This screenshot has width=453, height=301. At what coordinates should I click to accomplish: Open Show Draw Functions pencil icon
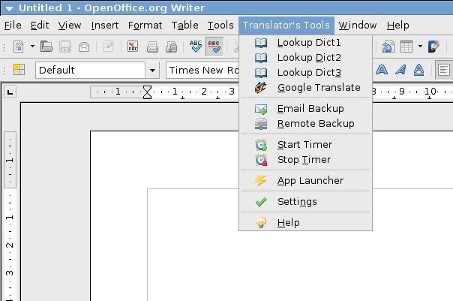pyautogui.click(x=433, y=47)
